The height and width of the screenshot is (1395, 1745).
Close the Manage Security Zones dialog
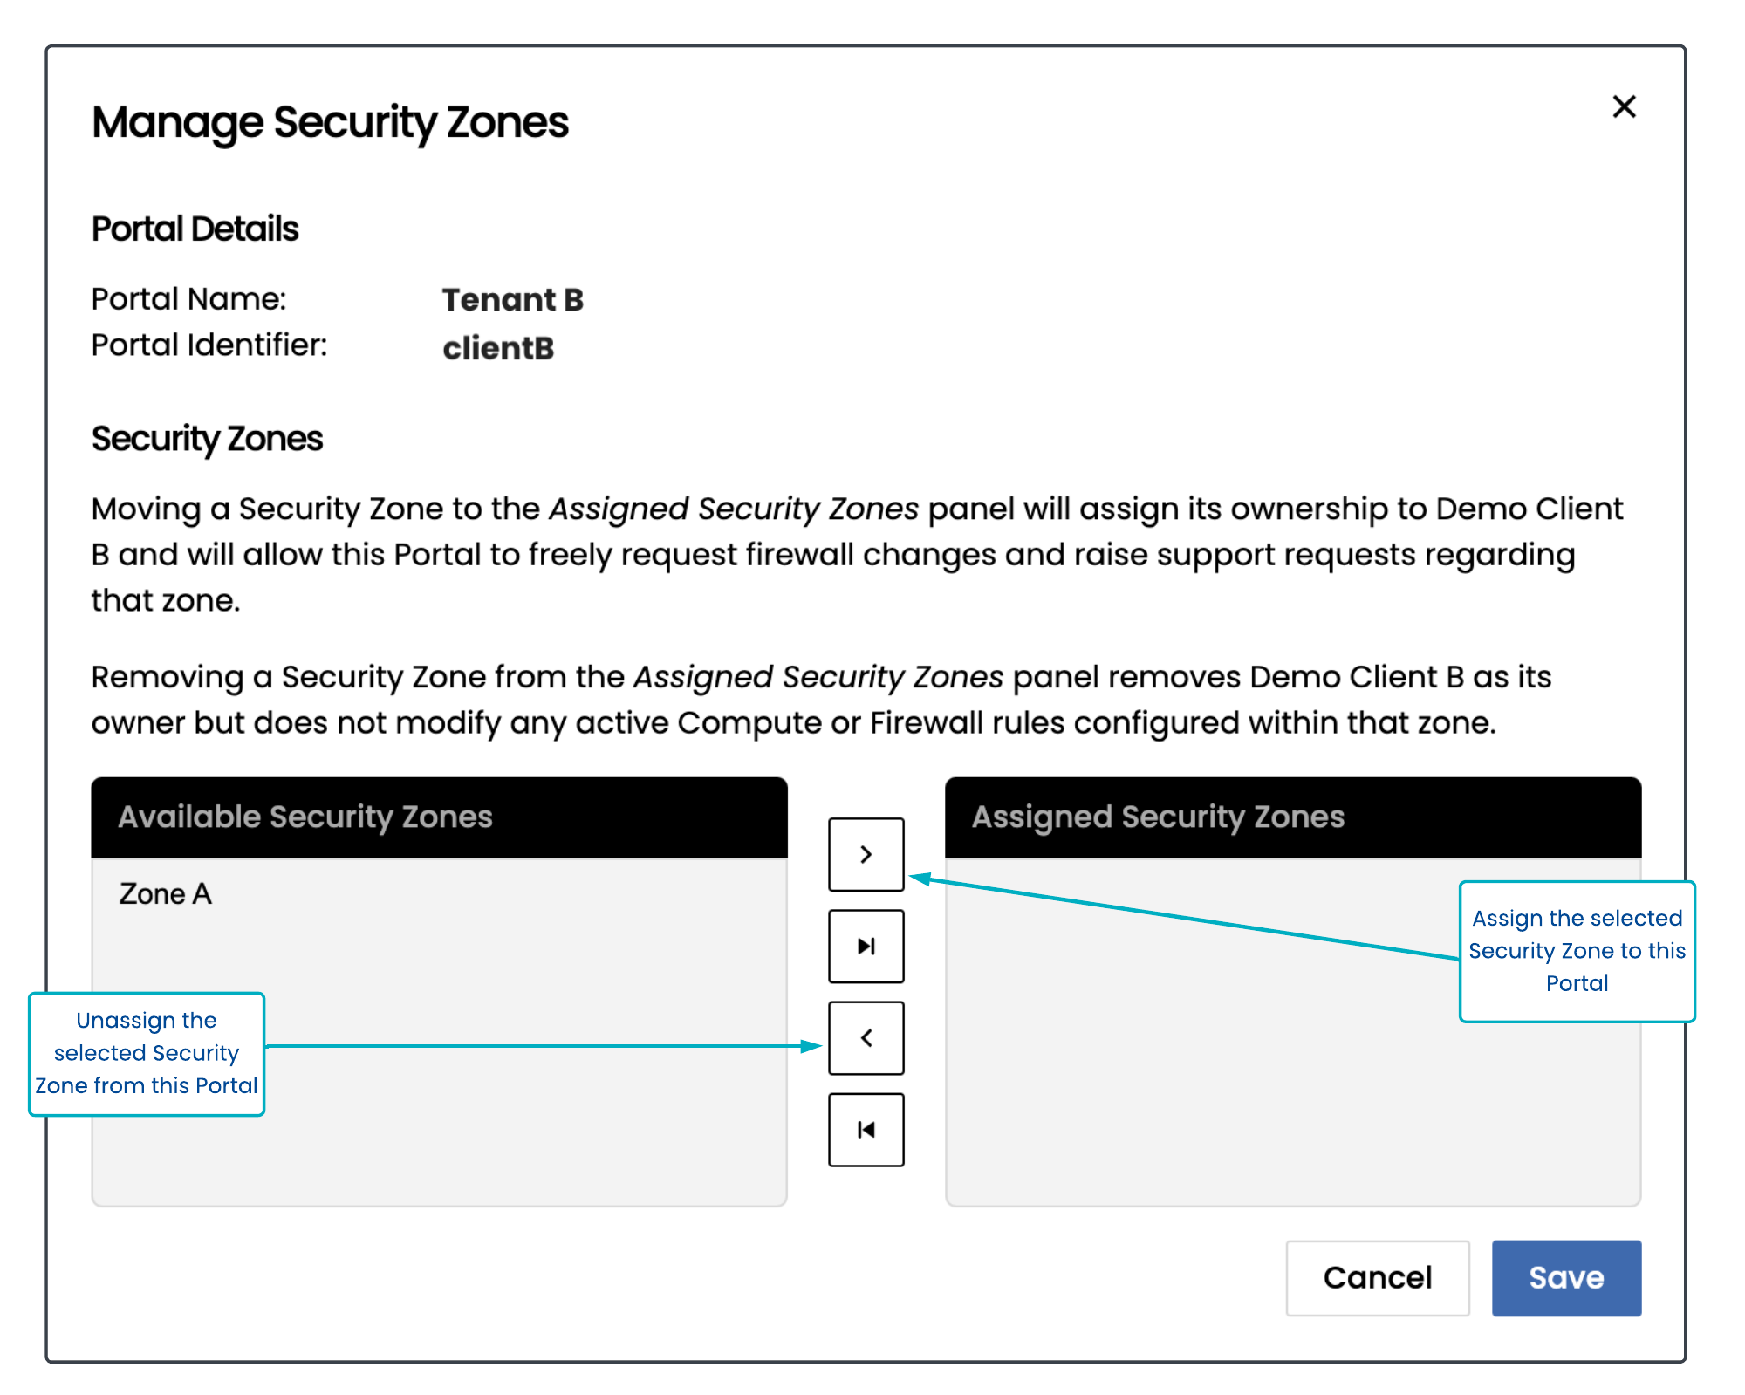[x=1623, y=107]
